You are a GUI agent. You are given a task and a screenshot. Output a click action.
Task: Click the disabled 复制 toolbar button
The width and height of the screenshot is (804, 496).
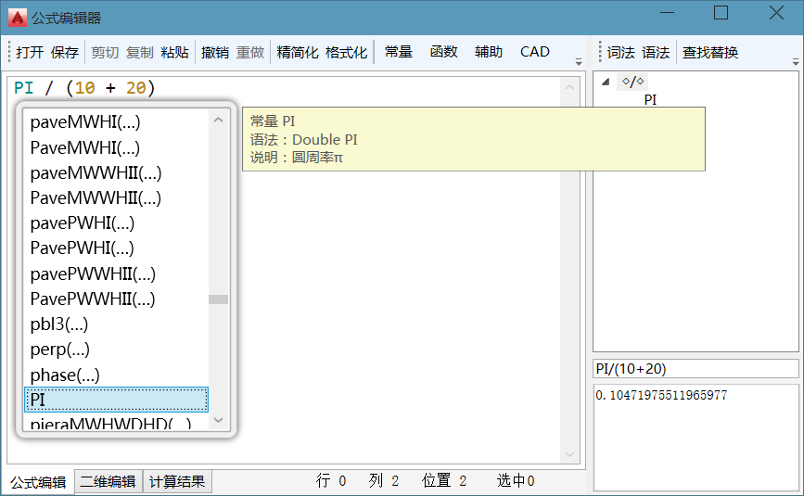140,52
